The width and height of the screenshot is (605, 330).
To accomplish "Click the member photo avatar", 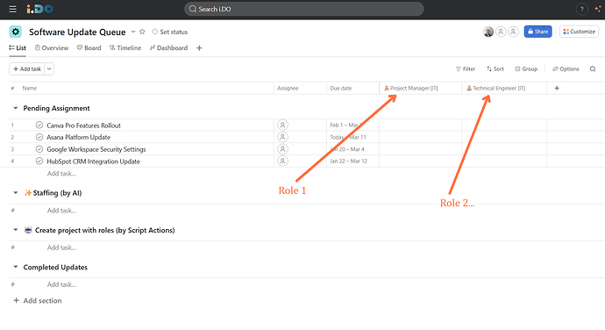I will coord(488,32).
